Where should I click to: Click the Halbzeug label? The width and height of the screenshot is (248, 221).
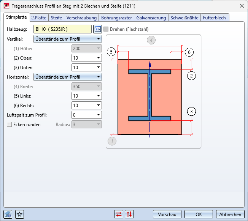[17, 29]
